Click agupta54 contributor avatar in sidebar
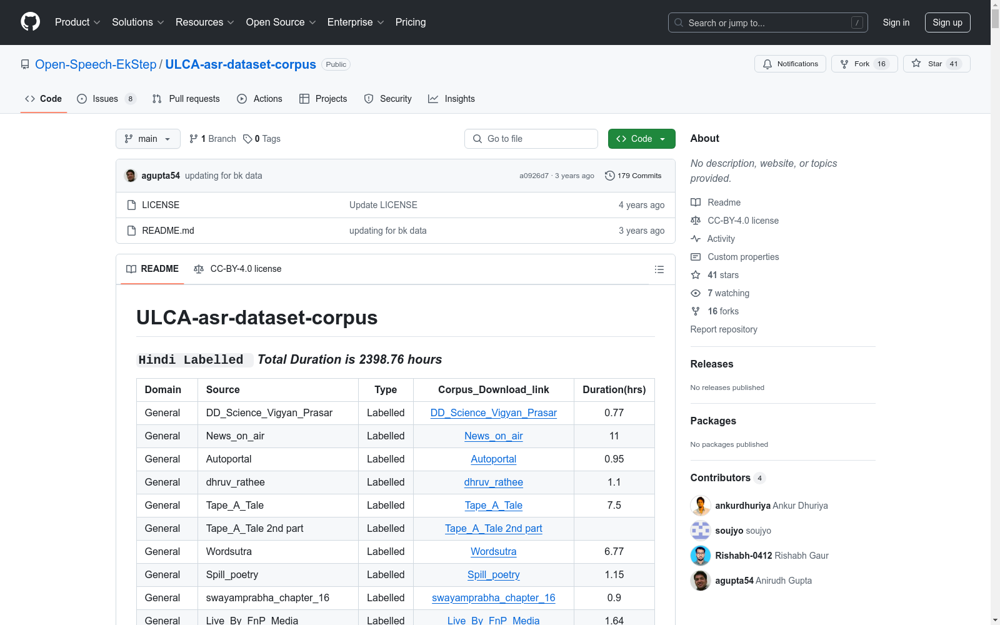The height and width of the screenshot is (625, 1000). click(701, 581)
